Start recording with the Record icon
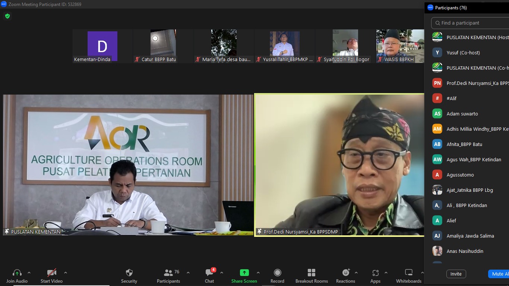 pyautogui.click(x=277, y=276)
